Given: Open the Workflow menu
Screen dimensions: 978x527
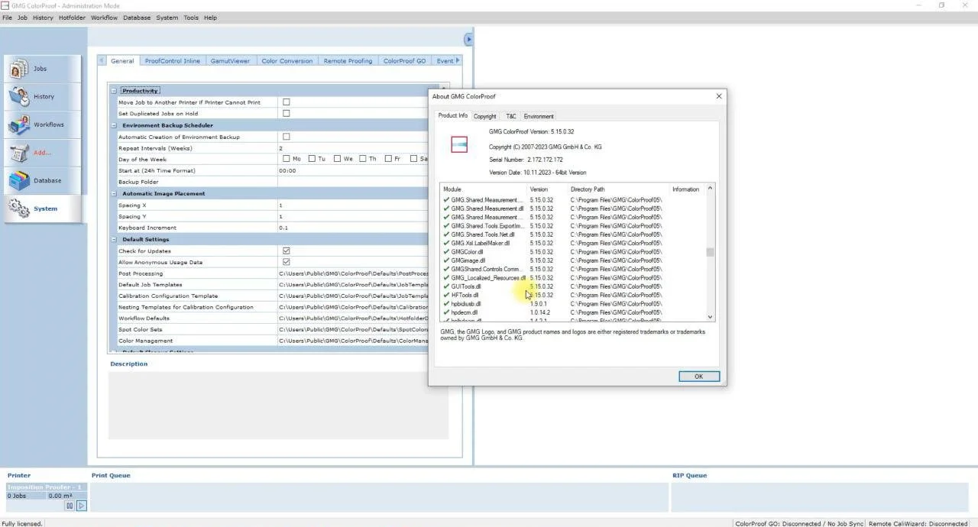Looking at the screenshot, I should point(104,18).
